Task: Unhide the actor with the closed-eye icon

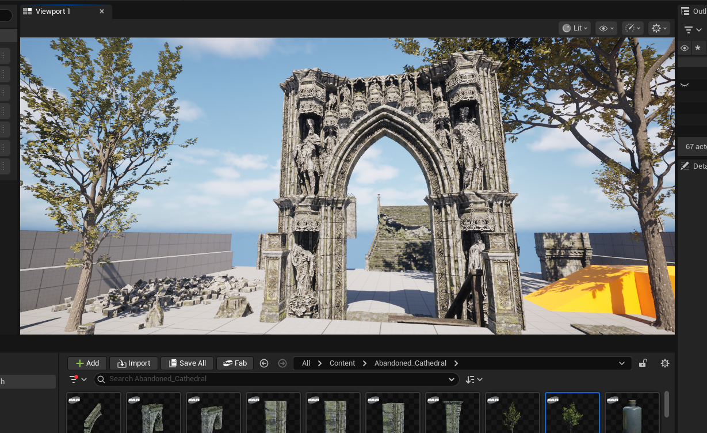Action: (685, 85)
